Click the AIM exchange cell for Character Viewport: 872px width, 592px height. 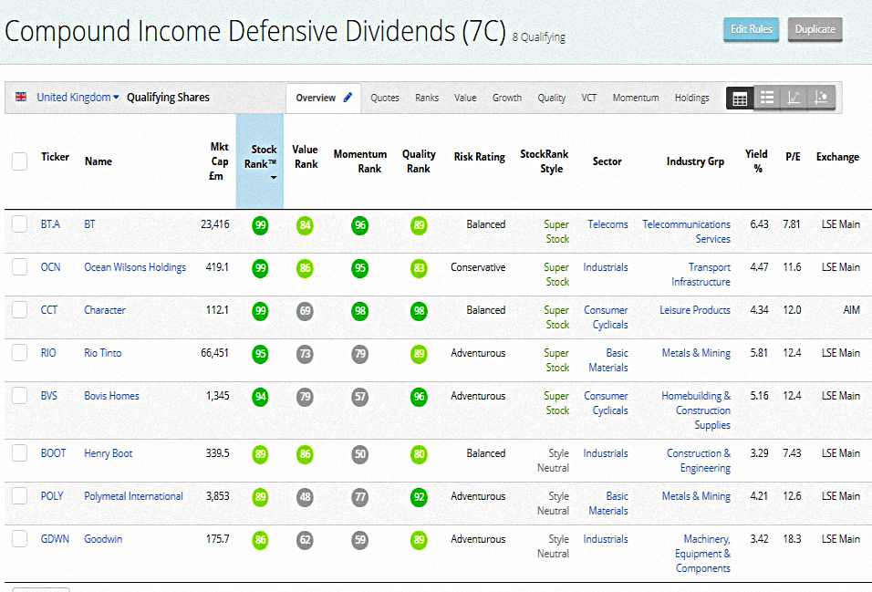(851, 310)
